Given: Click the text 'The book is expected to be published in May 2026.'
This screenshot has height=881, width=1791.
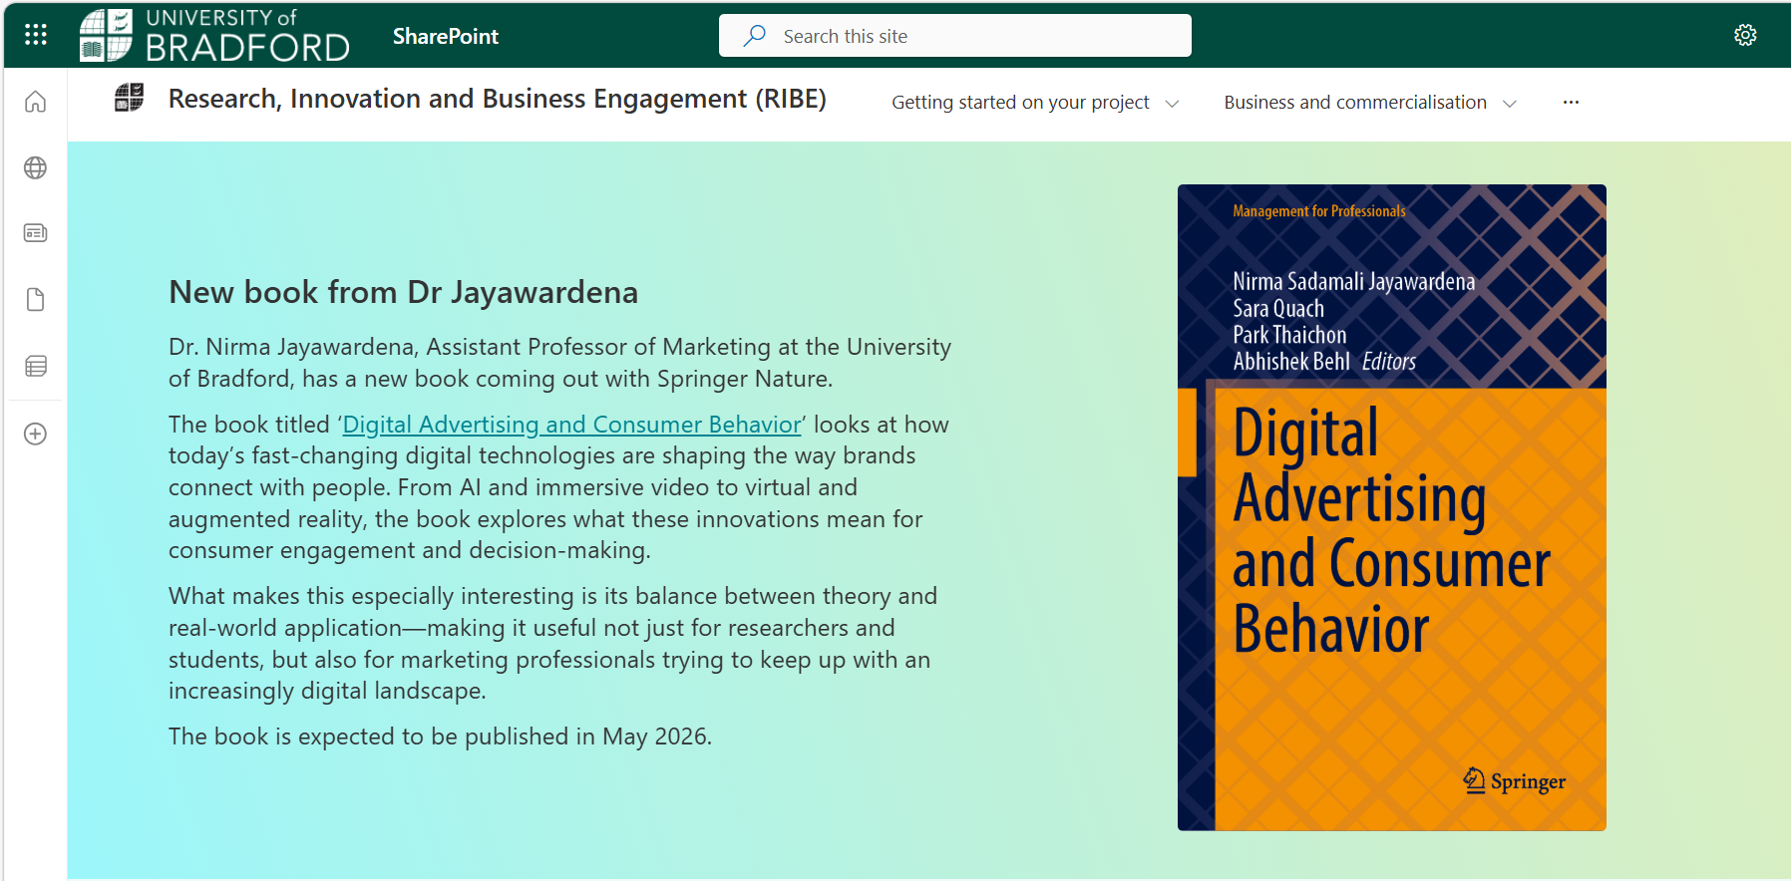Looking at the screenshot, I should pyautogui.click(x=440, y=736).
